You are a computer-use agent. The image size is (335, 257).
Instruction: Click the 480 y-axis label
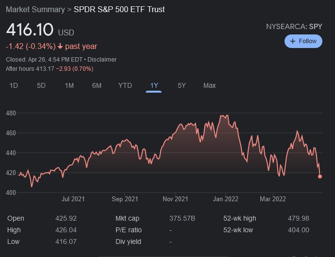[x=11, y=113]
